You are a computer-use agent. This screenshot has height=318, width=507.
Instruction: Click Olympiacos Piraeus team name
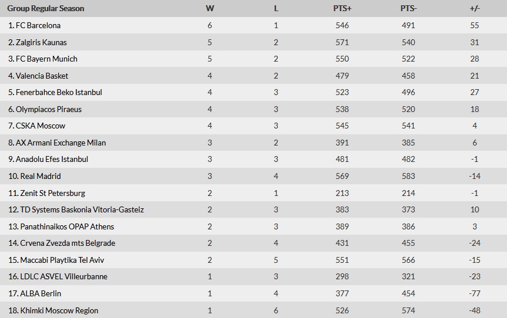tap(49, 109)
